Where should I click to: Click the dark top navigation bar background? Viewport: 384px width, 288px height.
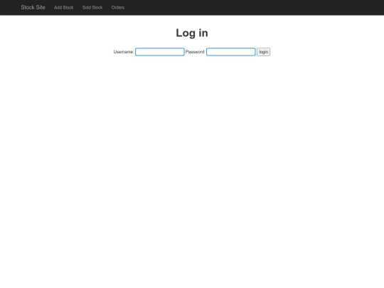pyautogui.click(x=245, y=7)
